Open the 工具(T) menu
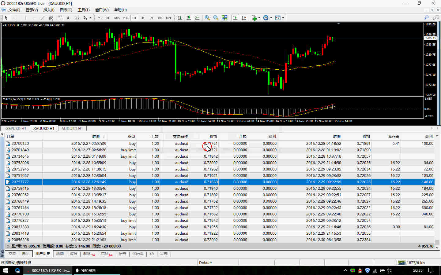 (84, 10)
